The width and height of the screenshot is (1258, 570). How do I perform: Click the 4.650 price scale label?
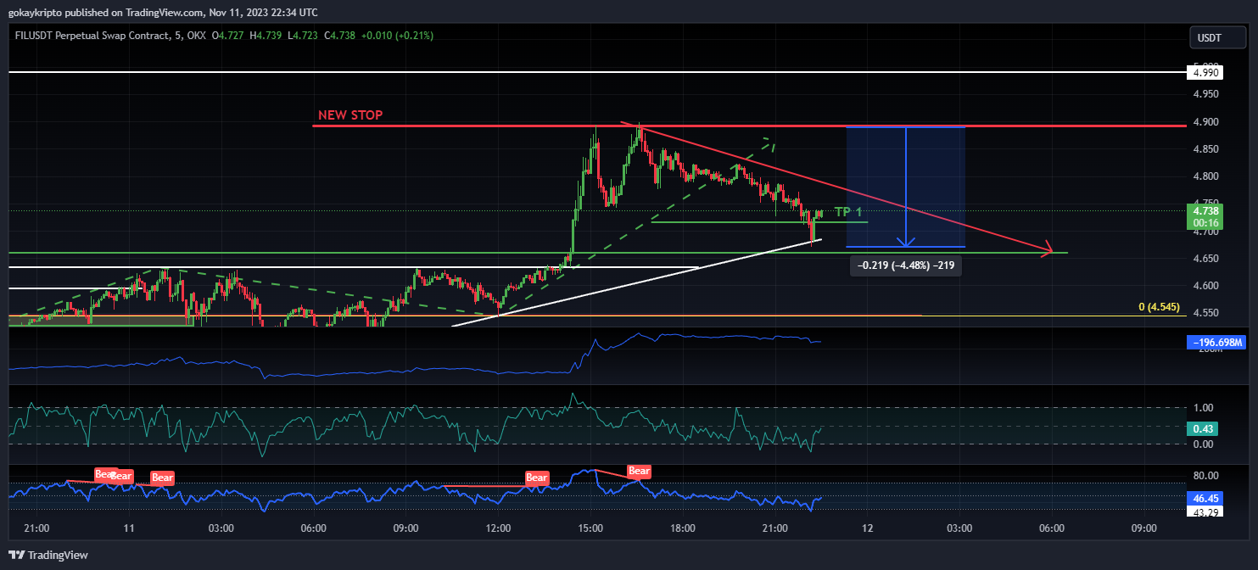[x=1205, y=259]
